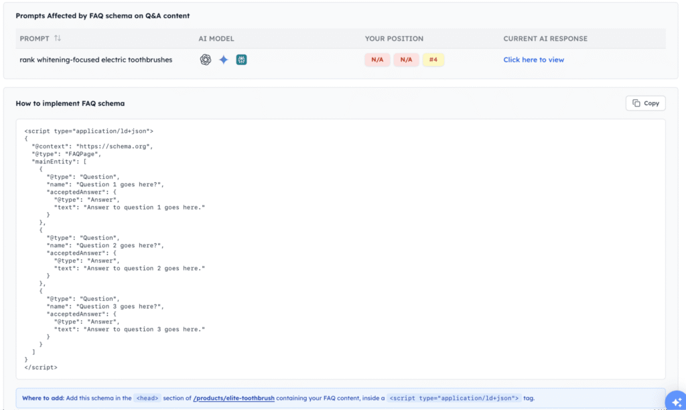Viewport: 686px width, 410px height.
Task: Open the /products/elite-toothbrush link
Action: point(234,398)
